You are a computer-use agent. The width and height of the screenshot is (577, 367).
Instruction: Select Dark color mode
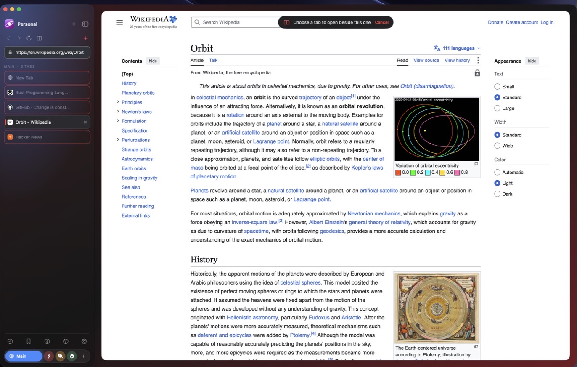click(x=497, y=194)
